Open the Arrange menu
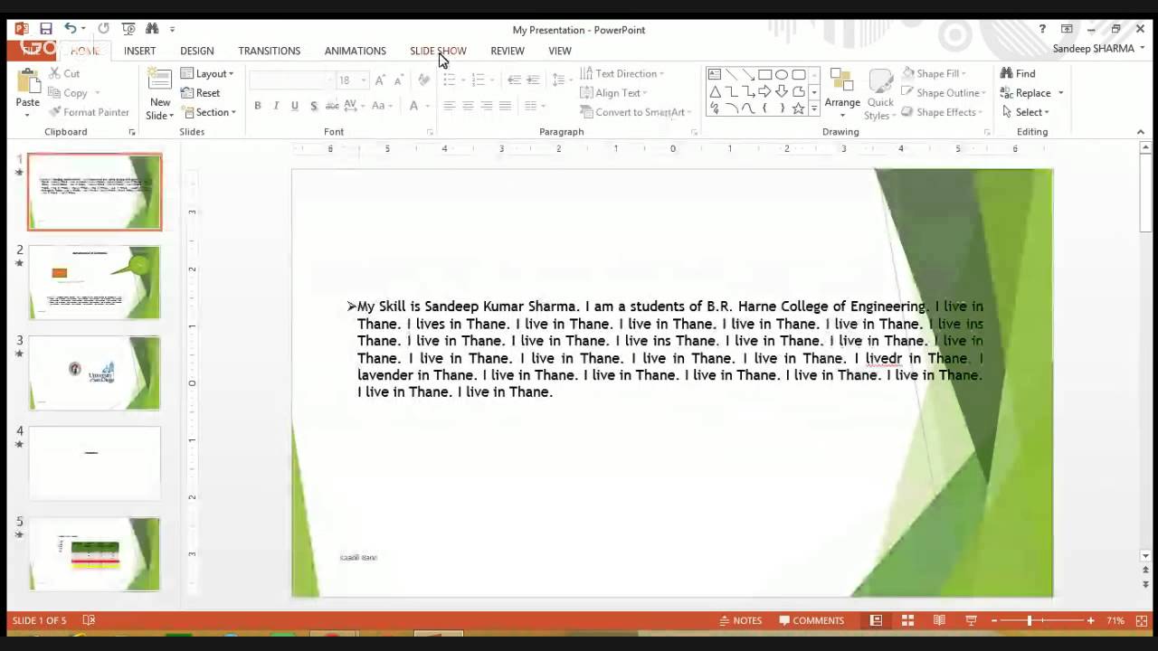 pyautogui.click(x=842, y=94)
